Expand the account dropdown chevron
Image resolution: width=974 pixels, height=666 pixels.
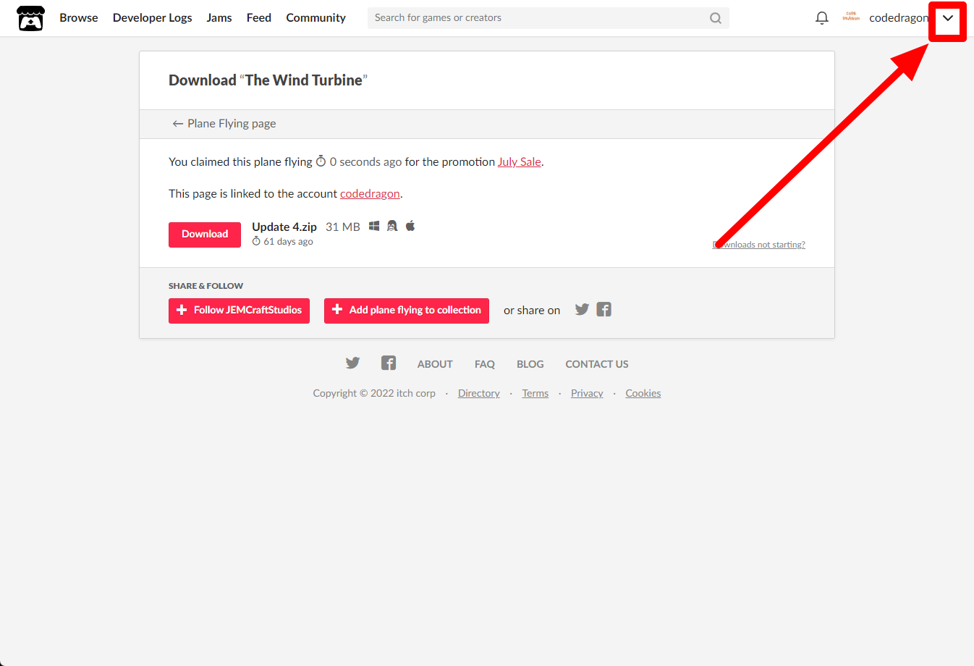point(947,18)
